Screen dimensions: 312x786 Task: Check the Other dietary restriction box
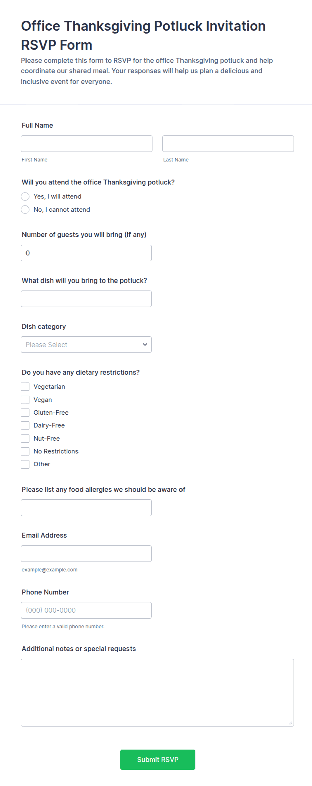(x=25, y=464)
